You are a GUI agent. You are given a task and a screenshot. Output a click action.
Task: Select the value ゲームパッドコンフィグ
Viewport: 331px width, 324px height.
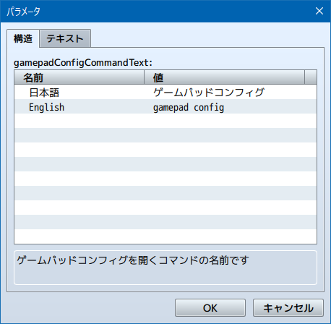209,93
